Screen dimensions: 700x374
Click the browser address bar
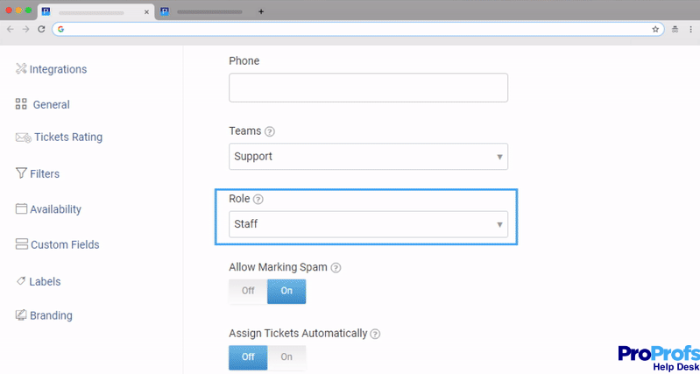(358, 29)
